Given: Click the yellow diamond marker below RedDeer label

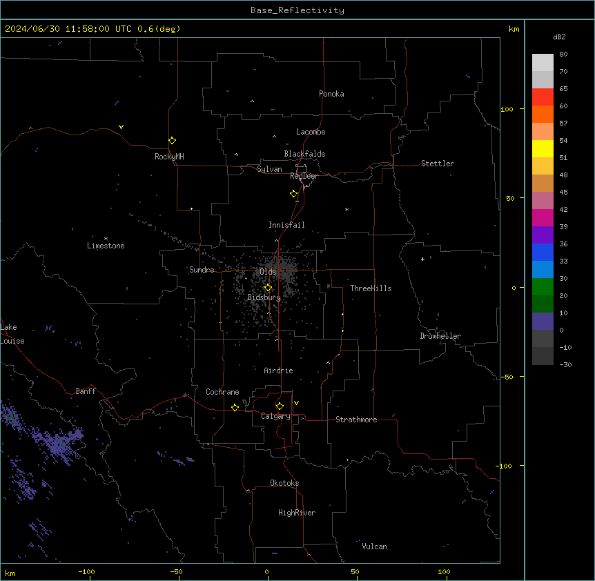Looking at the screenshot, I should pyautogui.click(x=293, y=194).
